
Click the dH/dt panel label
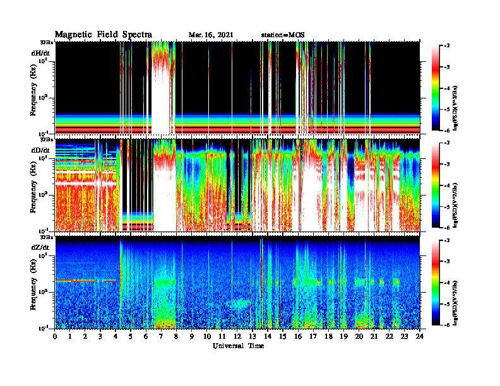click(40, 54)
